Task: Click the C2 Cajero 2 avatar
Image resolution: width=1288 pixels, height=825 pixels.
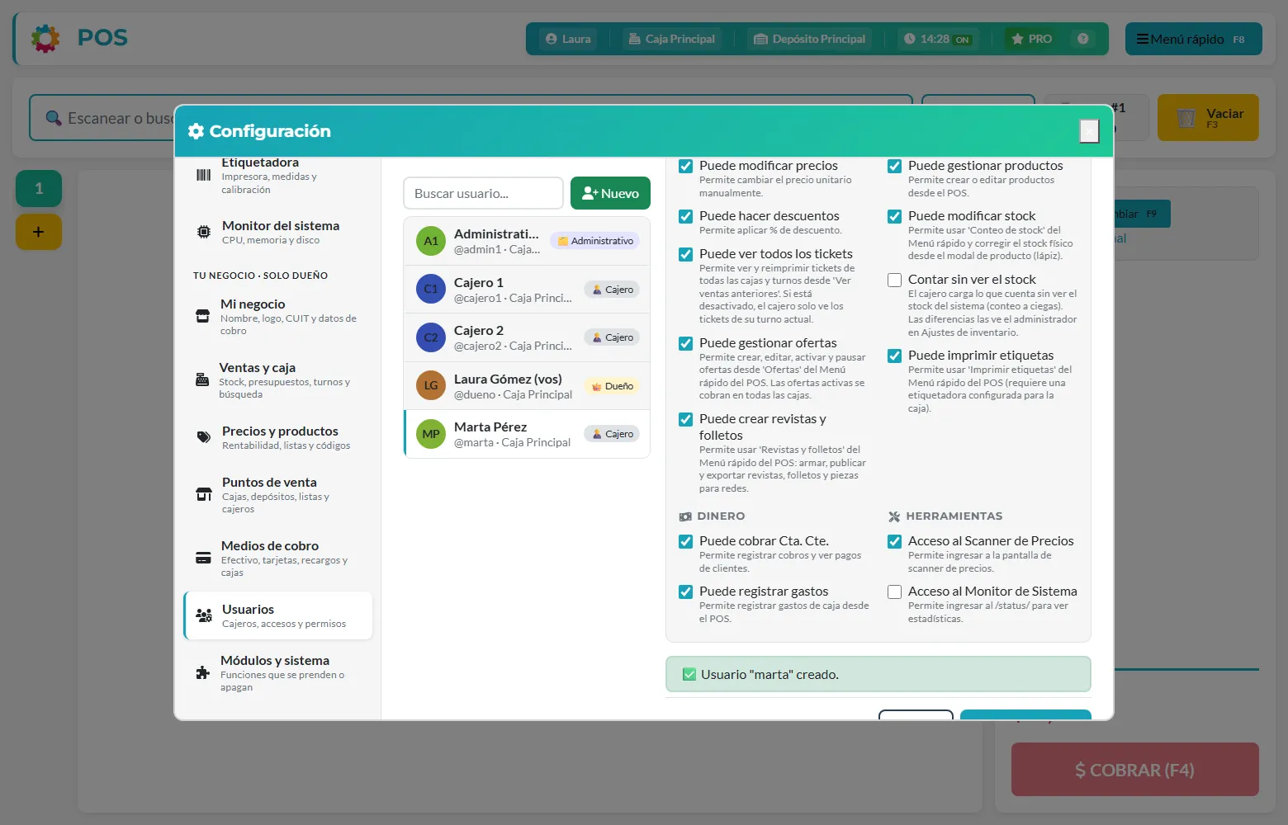Action: pos(431,337)
